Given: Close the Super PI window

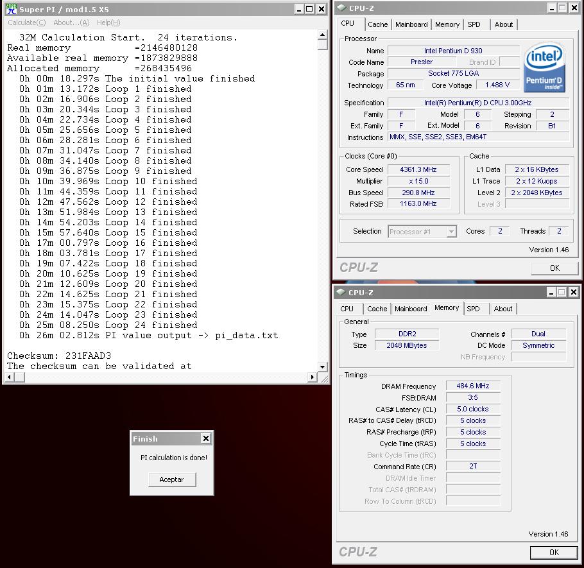Looking at the screenshot, I should pyautogui.click(x=322, y=9).
